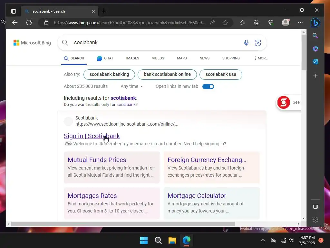View site information via the lock icon

coord(46,23)
